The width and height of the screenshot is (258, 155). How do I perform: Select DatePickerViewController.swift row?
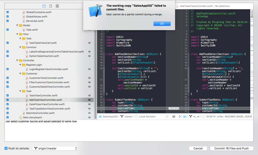(x=49, y=104)
